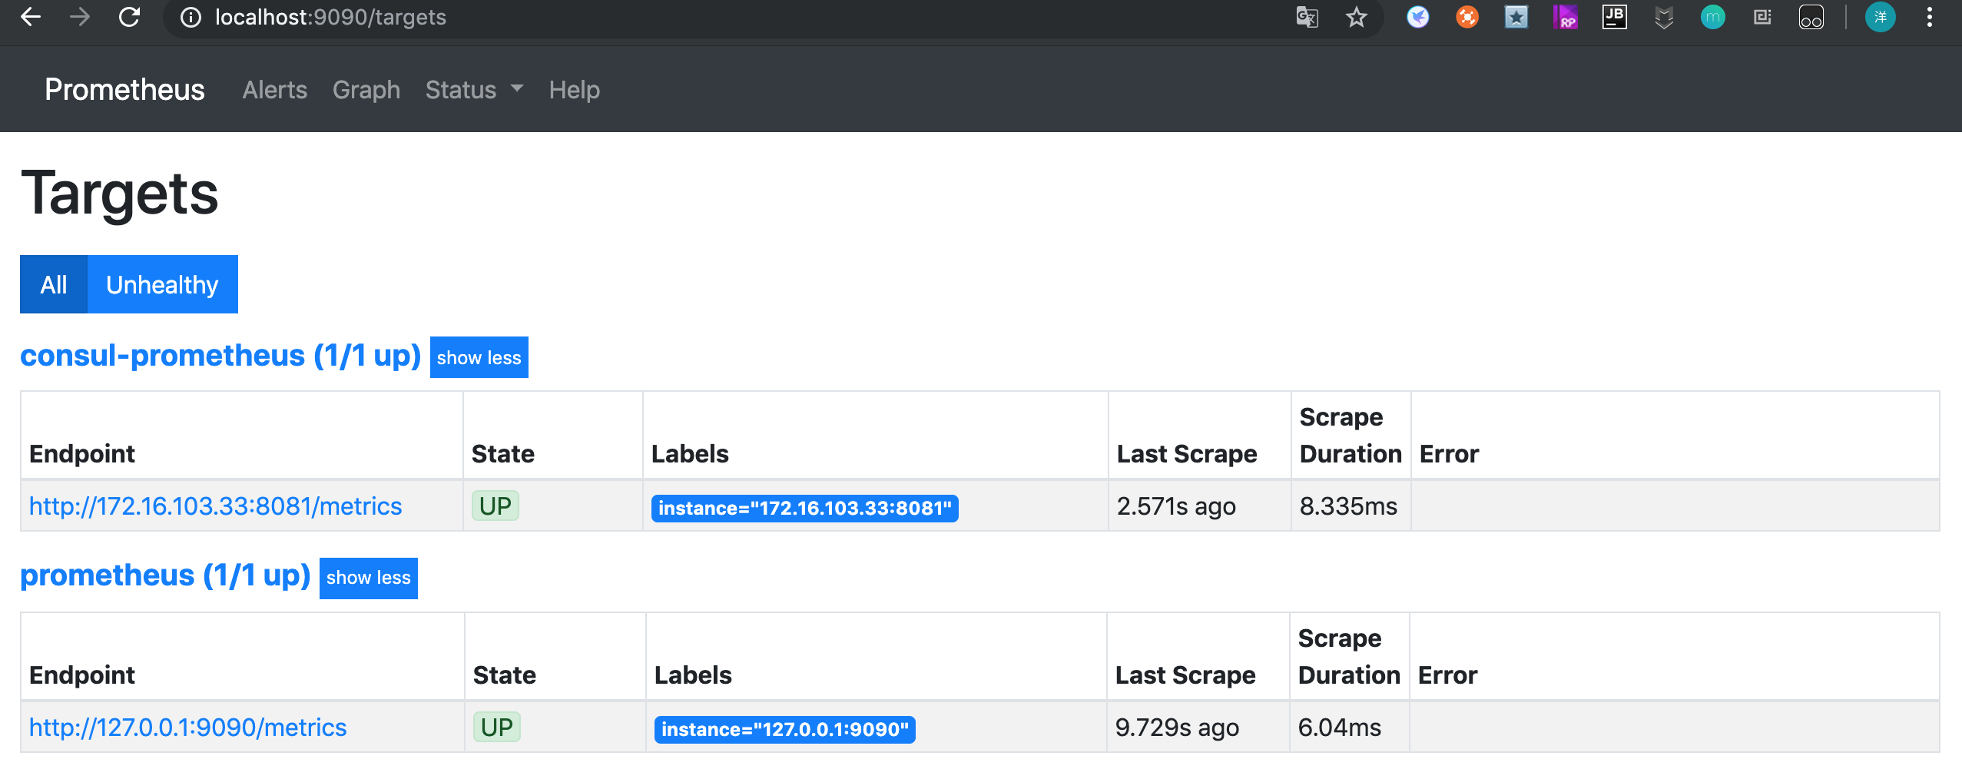Screen dimensions: 1962x779
Task: Go to the Prometheus home brand link
Action: (x=124, y=90)
